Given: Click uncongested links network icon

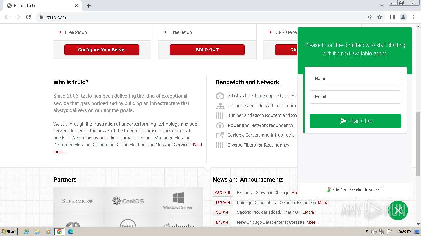Looking at the screenshot, I should [x=220, y=106].
